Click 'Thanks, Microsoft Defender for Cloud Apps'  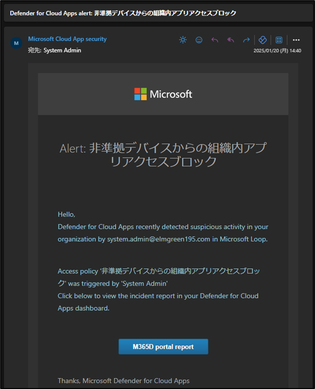click(x=124, y=381)
